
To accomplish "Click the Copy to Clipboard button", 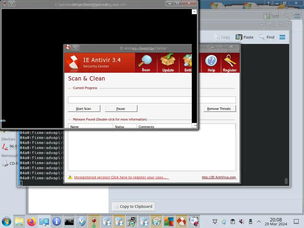I will tap(133, 207).
